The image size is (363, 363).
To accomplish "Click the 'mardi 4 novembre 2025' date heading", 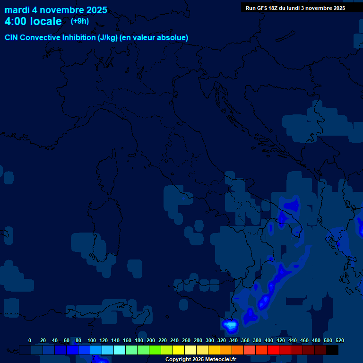I will click(x=56, y=10).
